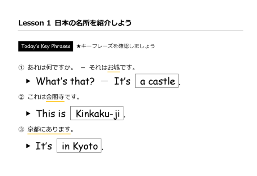Click the underlined word 金閣寺
The image size is (257, 176).
[x=55, y=97]
